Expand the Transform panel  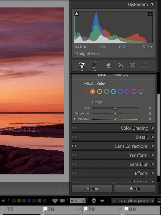pos(152,155)
